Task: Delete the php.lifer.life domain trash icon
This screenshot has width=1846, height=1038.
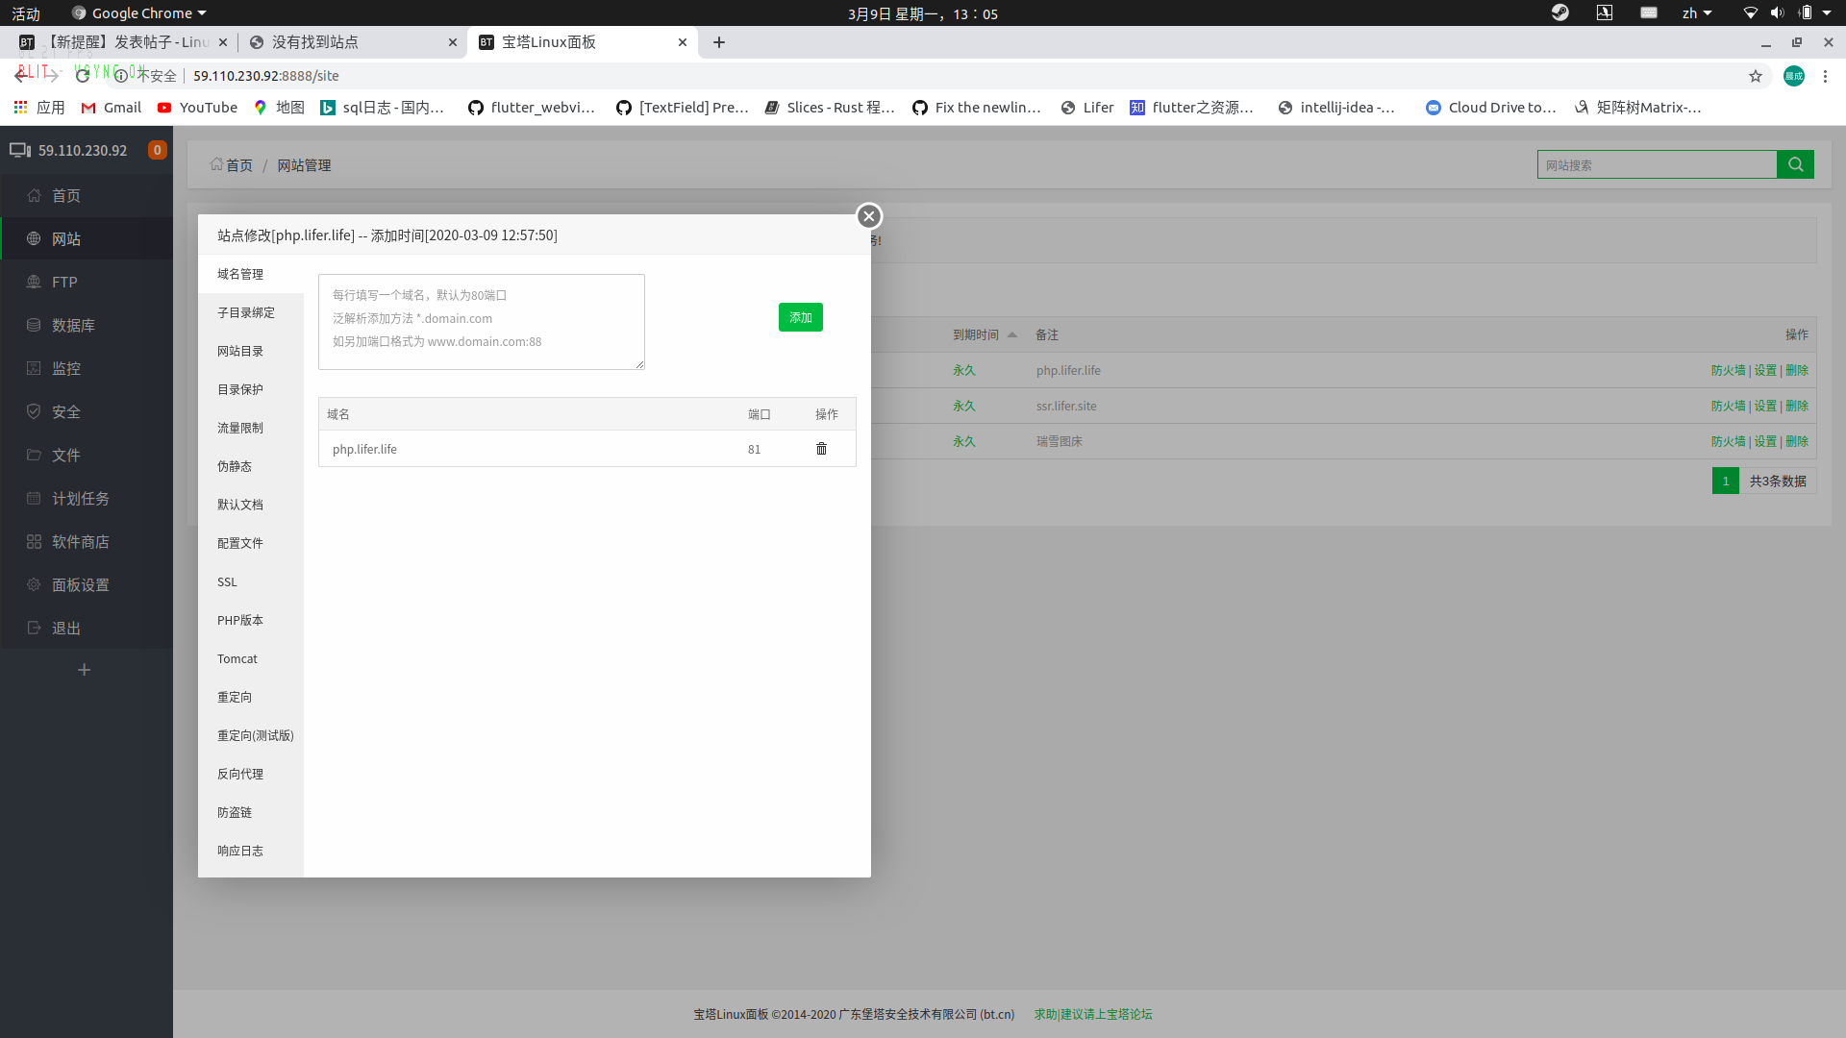Action: [x=821, y=449]
